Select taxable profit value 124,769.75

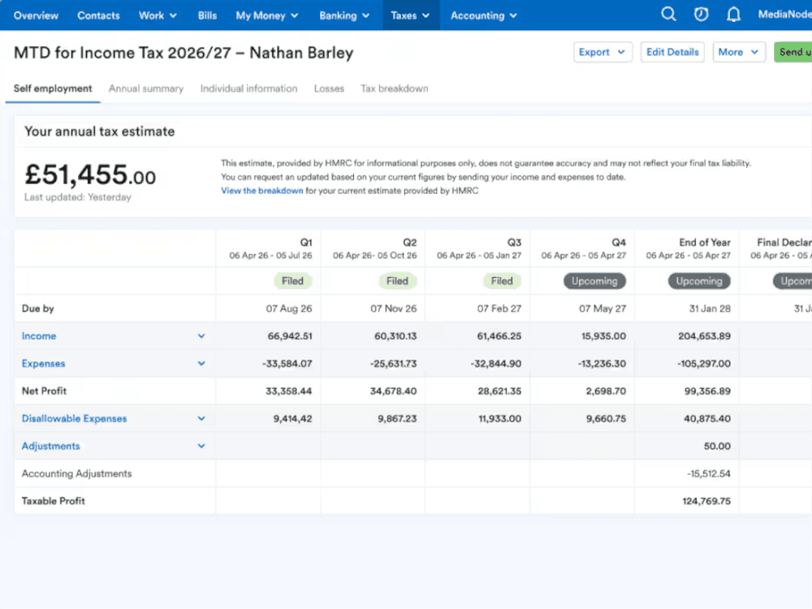[706, 501]
